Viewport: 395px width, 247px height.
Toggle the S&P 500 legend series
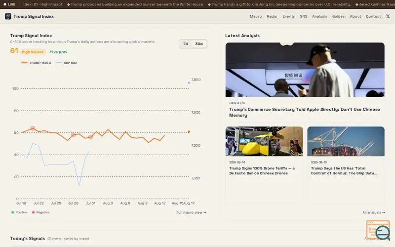tap(67, 63)
